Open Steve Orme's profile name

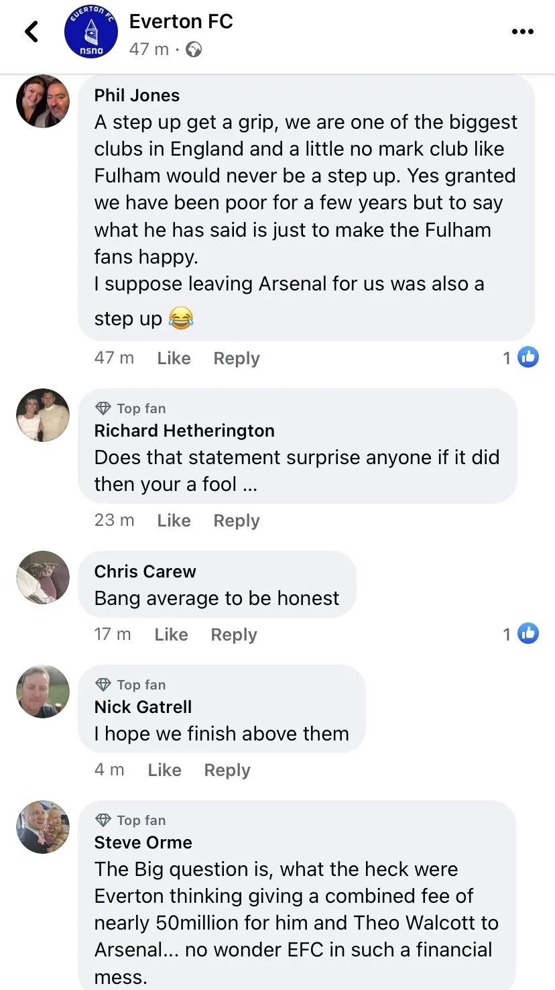pos(143,842)
